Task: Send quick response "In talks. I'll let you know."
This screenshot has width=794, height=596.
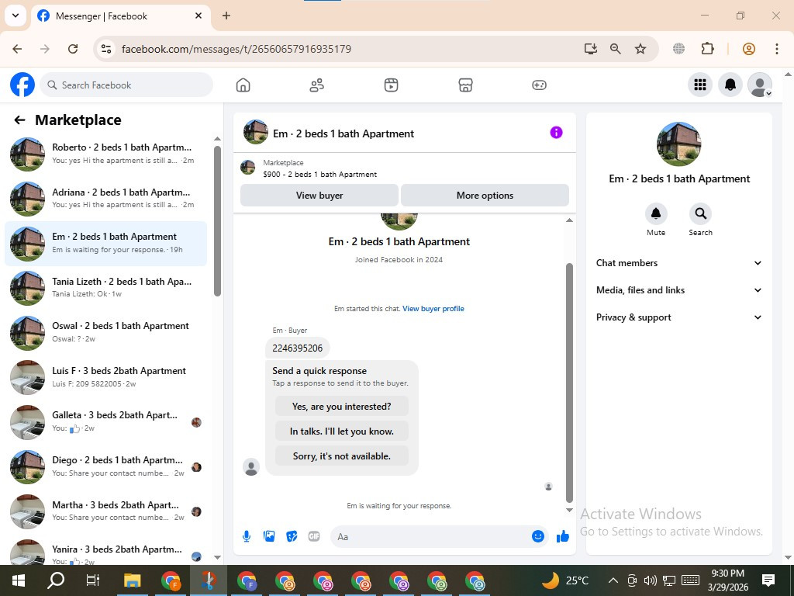Action: click(x=342, y=431)
